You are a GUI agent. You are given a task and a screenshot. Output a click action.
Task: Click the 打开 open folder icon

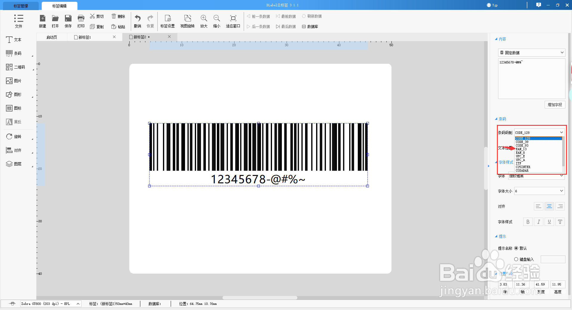[x=55, y=21]
